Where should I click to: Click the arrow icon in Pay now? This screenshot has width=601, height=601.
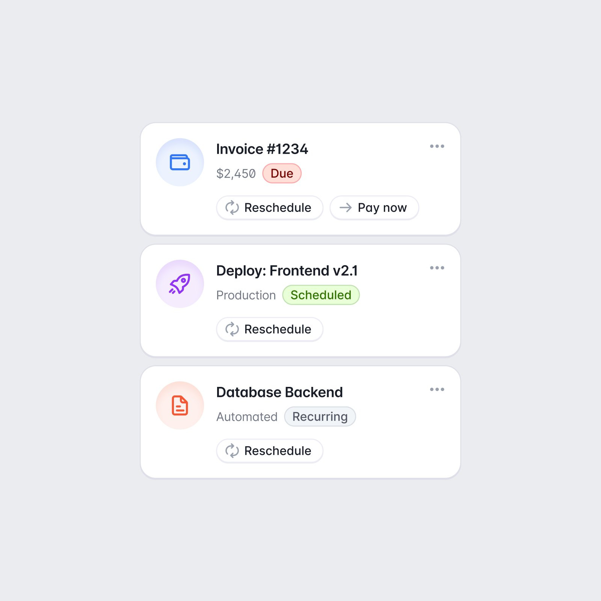point(346,208)
